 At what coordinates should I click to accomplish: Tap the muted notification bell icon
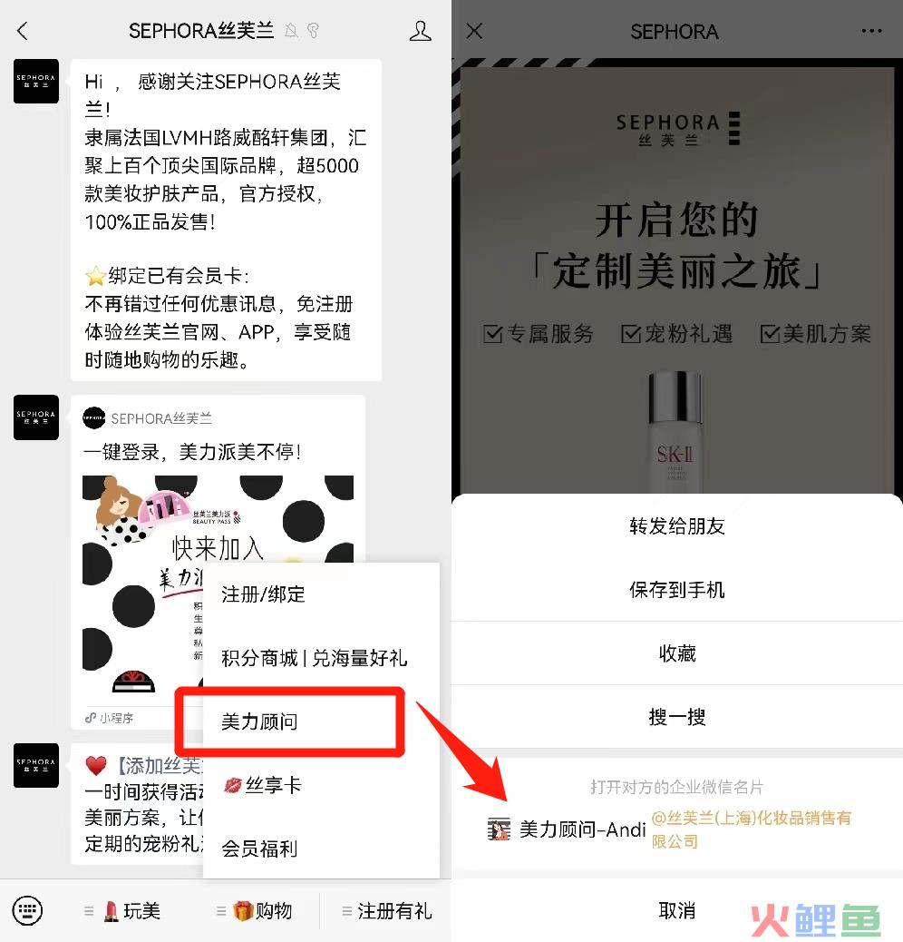point(292,31)
